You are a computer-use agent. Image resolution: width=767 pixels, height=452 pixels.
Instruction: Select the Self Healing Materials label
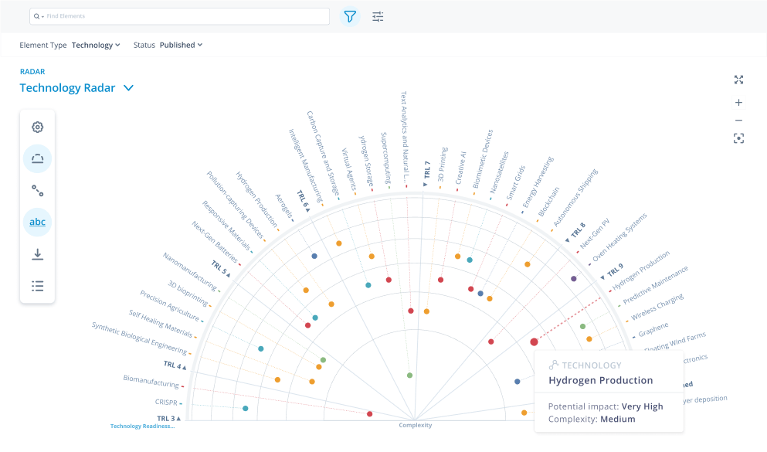click(161, 323)
